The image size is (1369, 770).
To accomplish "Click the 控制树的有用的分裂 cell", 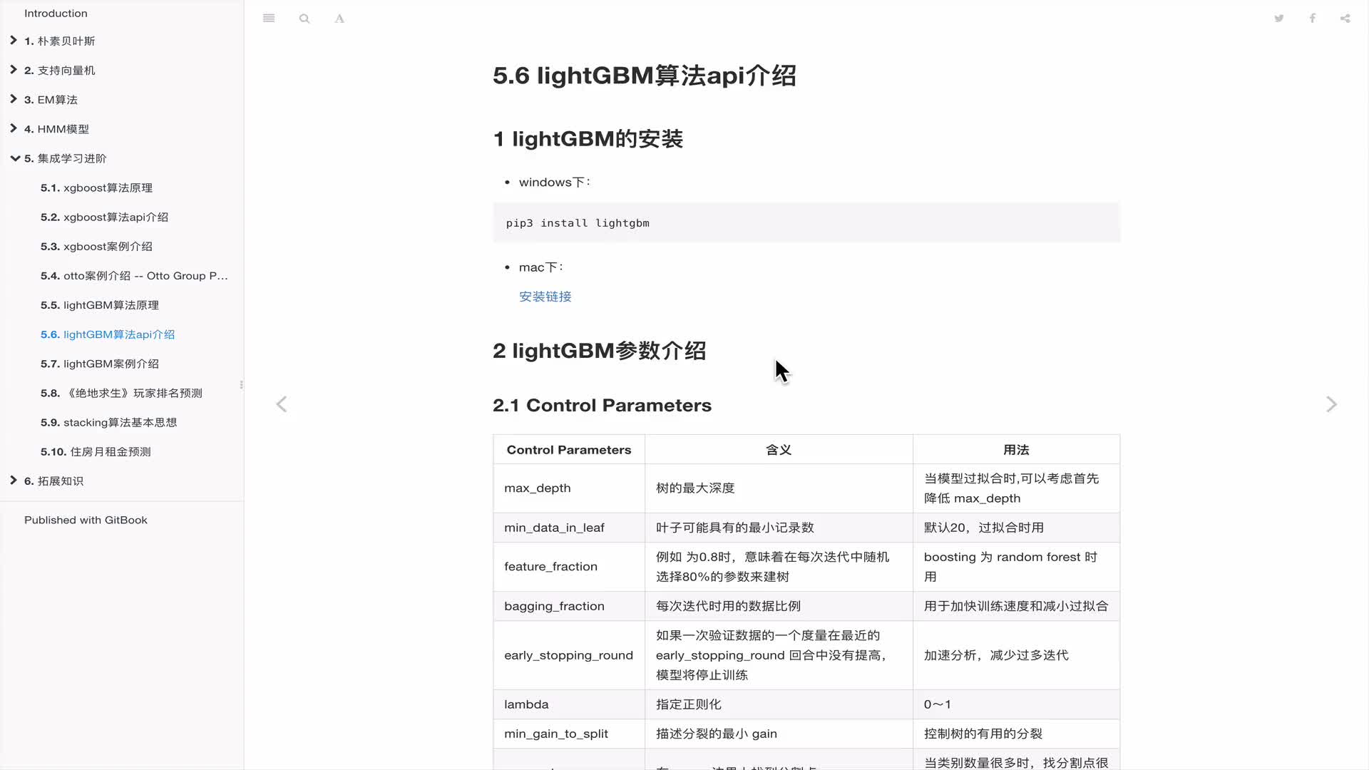I will coord(1016,734).
